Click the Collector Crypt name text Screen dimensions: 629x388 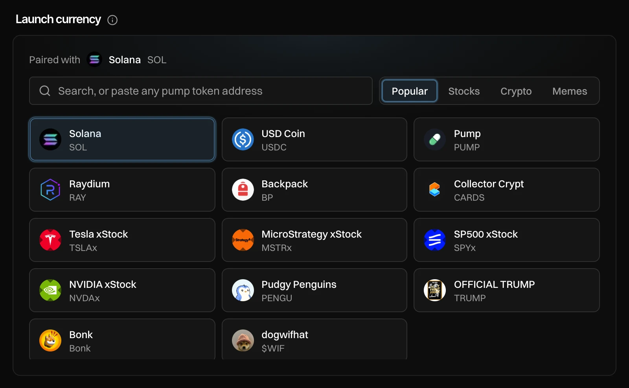(x=489, y=184)
